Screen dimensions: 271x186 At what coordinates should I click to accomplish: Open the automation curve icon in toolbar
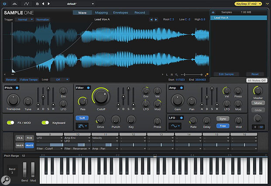(x=26, y=3)
